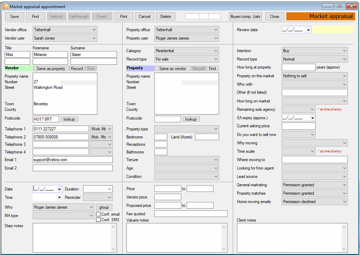Click the Print button

click(124, 17)
